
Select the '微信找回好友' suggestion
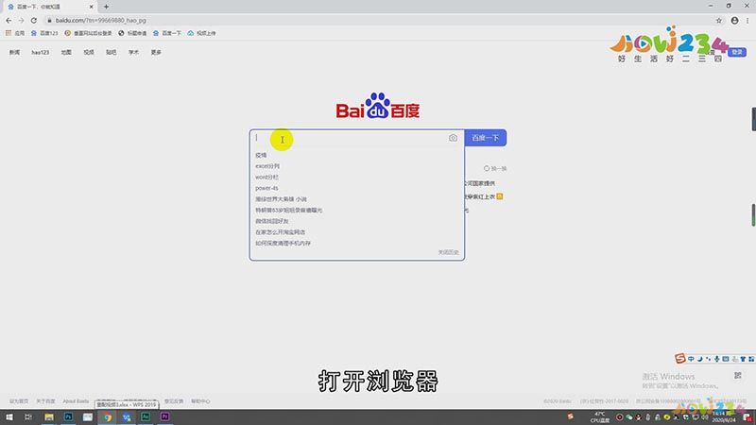(x=272, y=221)
